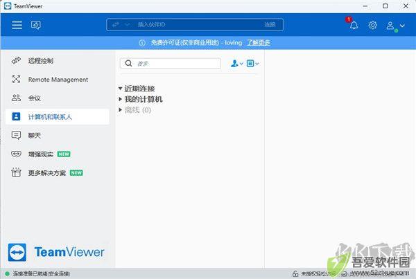Select 更多解决方案 in the sidebar
416x279 pixels.
coord(58,173)
